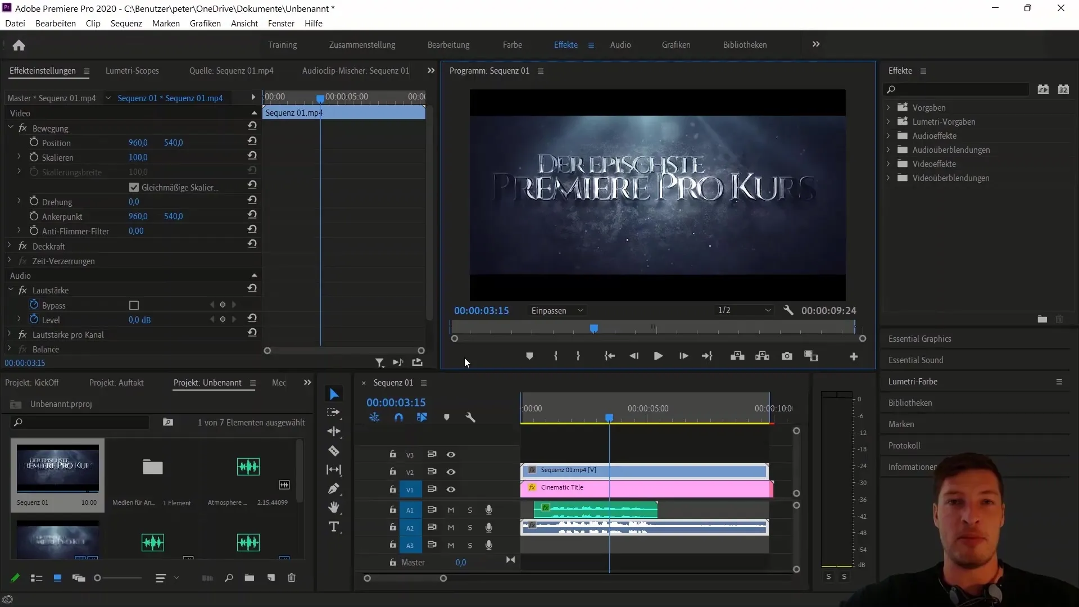Viewport: 1079px width, 607px height.
Task: Select the Selection tool arrow
Action: click(334, 394)
